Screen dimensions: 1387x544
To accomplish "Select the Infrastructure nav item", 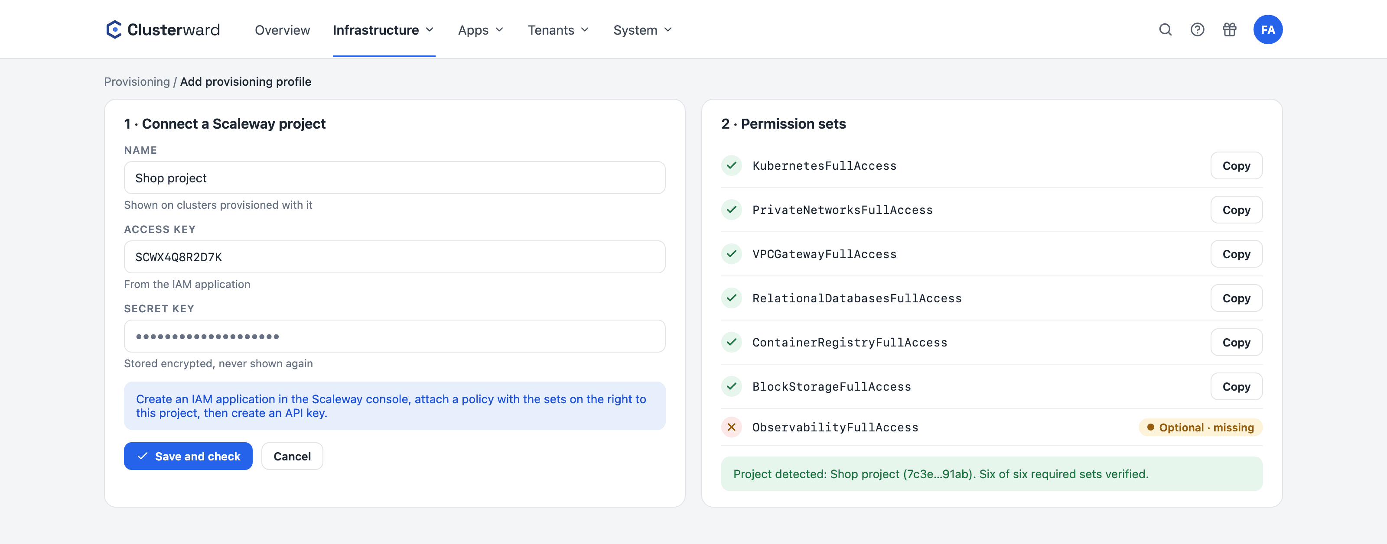I will [383, 30].
